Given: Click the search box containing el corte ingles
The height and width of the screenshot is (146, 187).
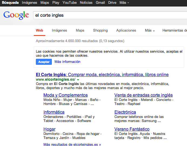Looking at the screenshot, I should [x=110, y=15].
